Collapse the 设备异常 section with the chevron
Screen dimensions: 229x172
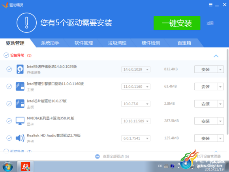216,56
